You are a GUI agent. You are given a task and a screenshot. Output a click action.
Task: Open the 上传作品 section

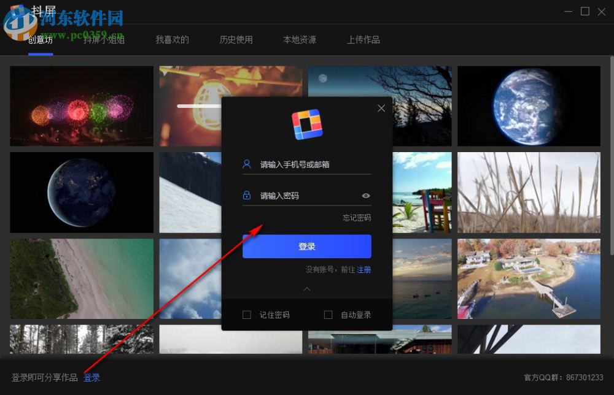click(x=363, y=39)
